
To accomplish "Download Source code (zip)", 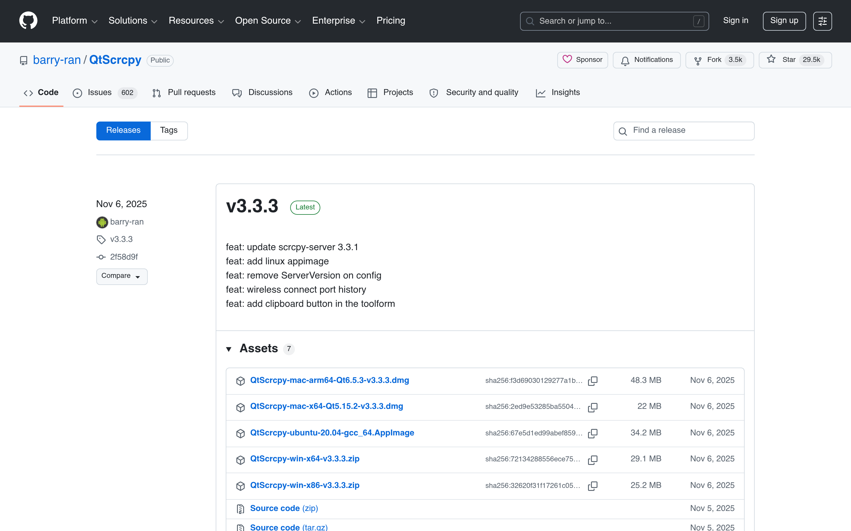I will click(x=284, y=509).
